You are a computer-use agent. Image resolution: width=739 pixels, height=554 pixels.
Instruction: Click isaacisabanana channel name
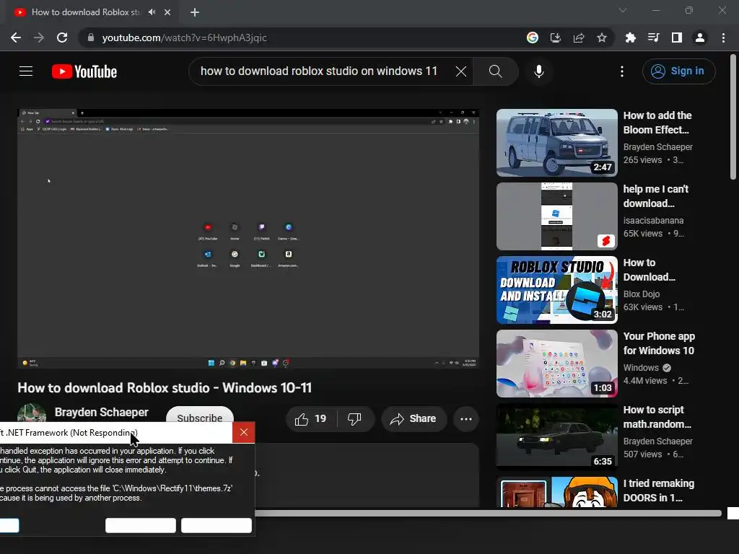(653, 221)
